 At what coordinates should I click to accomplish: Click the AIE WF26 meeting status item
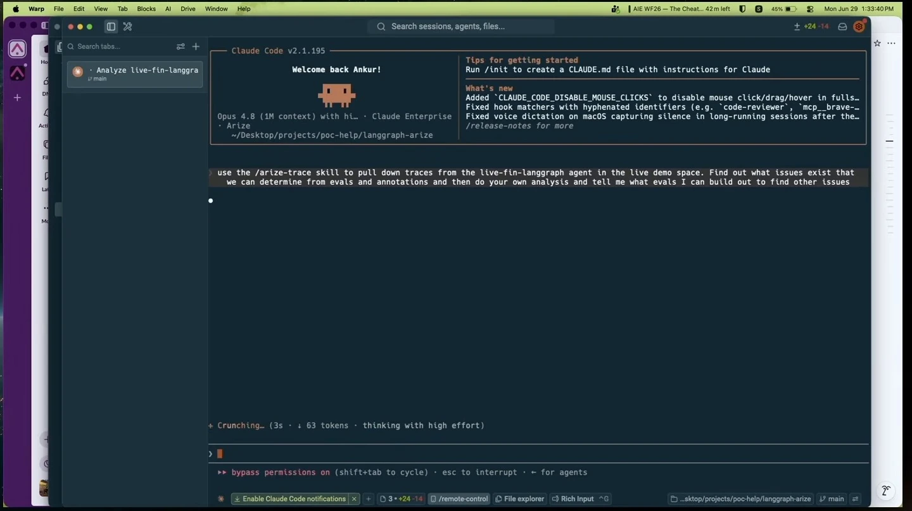click(x=679, y=9)
